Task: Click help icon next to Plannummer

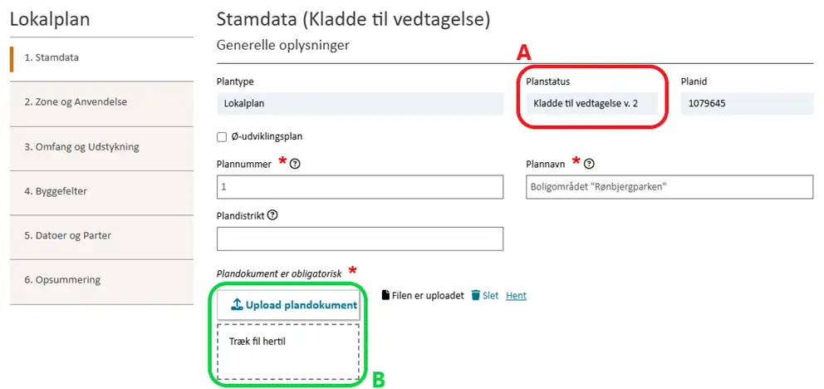Action: pyautogui.click(x=295, y=165)
